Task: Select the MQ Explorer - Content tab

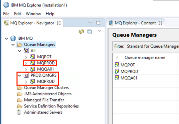Action: click(x=135, y=23)
